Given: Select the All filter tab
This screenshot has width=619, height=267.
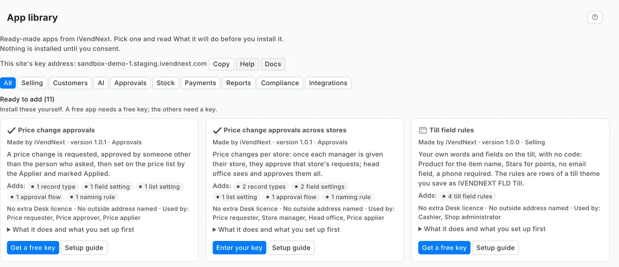Looking at the screenshot, I should 8,83.
